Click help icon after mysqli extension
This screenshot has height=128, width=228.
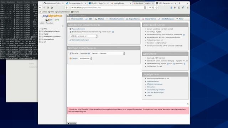(x=168, y=64)
